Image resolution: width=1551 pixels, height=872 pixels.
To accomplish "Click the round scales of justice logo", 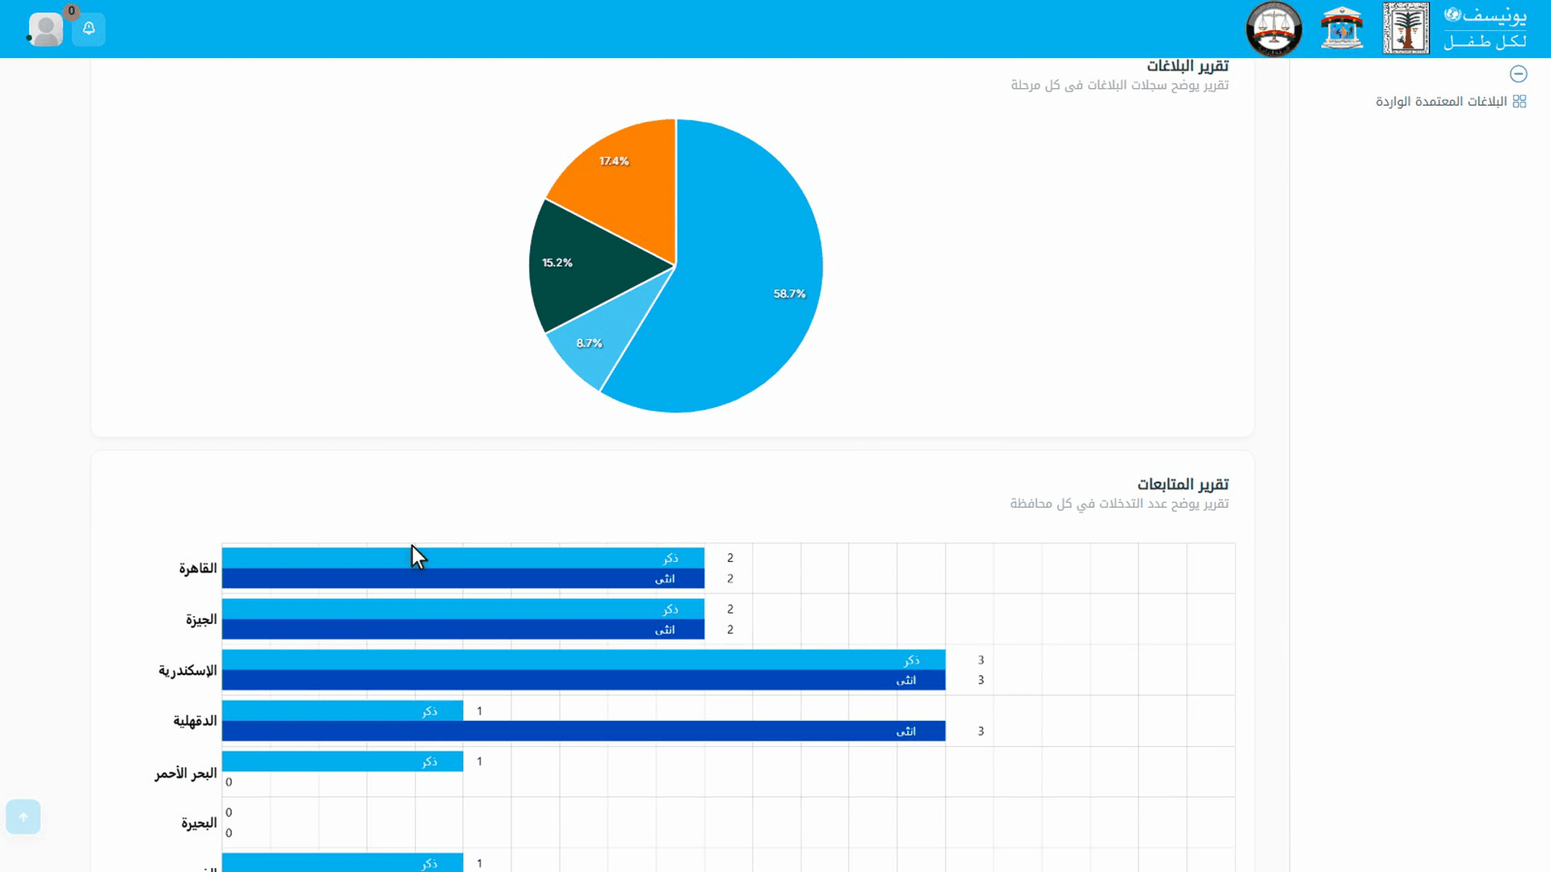I will (1274, 29).
